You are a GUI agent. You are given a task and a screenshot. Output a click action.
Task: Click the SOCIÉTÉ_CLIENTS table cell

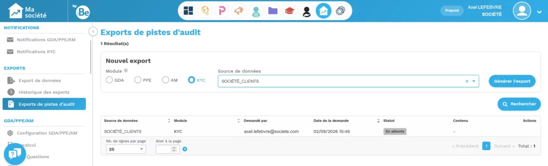(123, 131)
